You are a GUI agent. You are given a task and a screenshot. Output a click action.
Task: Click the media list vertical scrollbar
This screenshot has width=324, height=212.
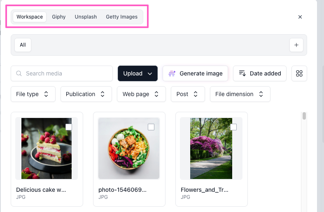click(304, 116)
